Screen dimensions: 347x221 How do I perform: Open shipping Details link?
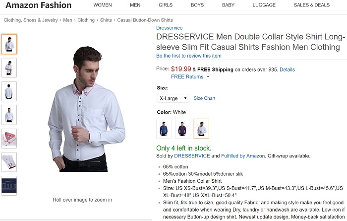coord(287,70)
